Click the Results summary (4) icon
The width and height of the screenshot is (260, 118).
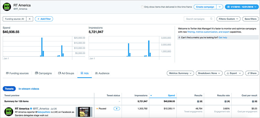(x=198, y=101)
